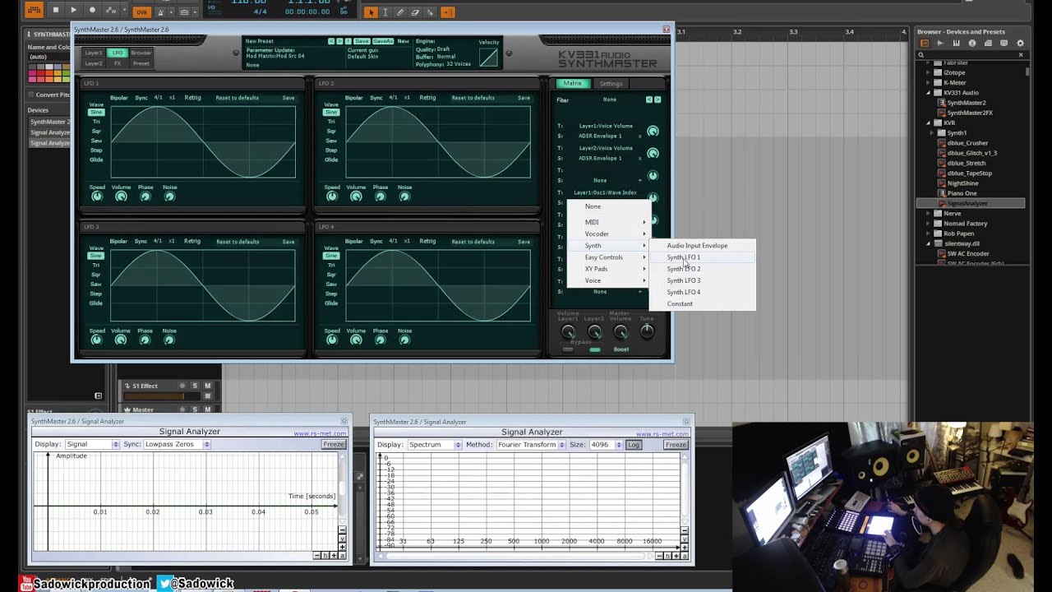Open the Easy Controls submenu
The image size is (1052, 592).
tap(608, 257)
